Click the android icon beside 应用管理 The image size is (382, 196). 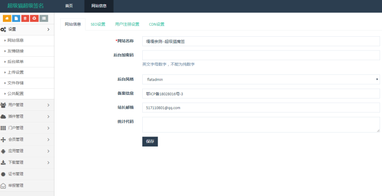click(3, 151)
